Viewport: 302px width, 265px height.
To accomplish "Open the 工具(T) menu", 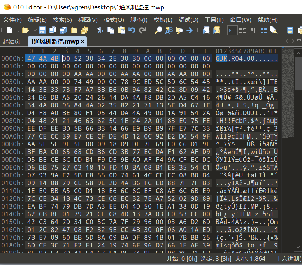I will 214,19.
